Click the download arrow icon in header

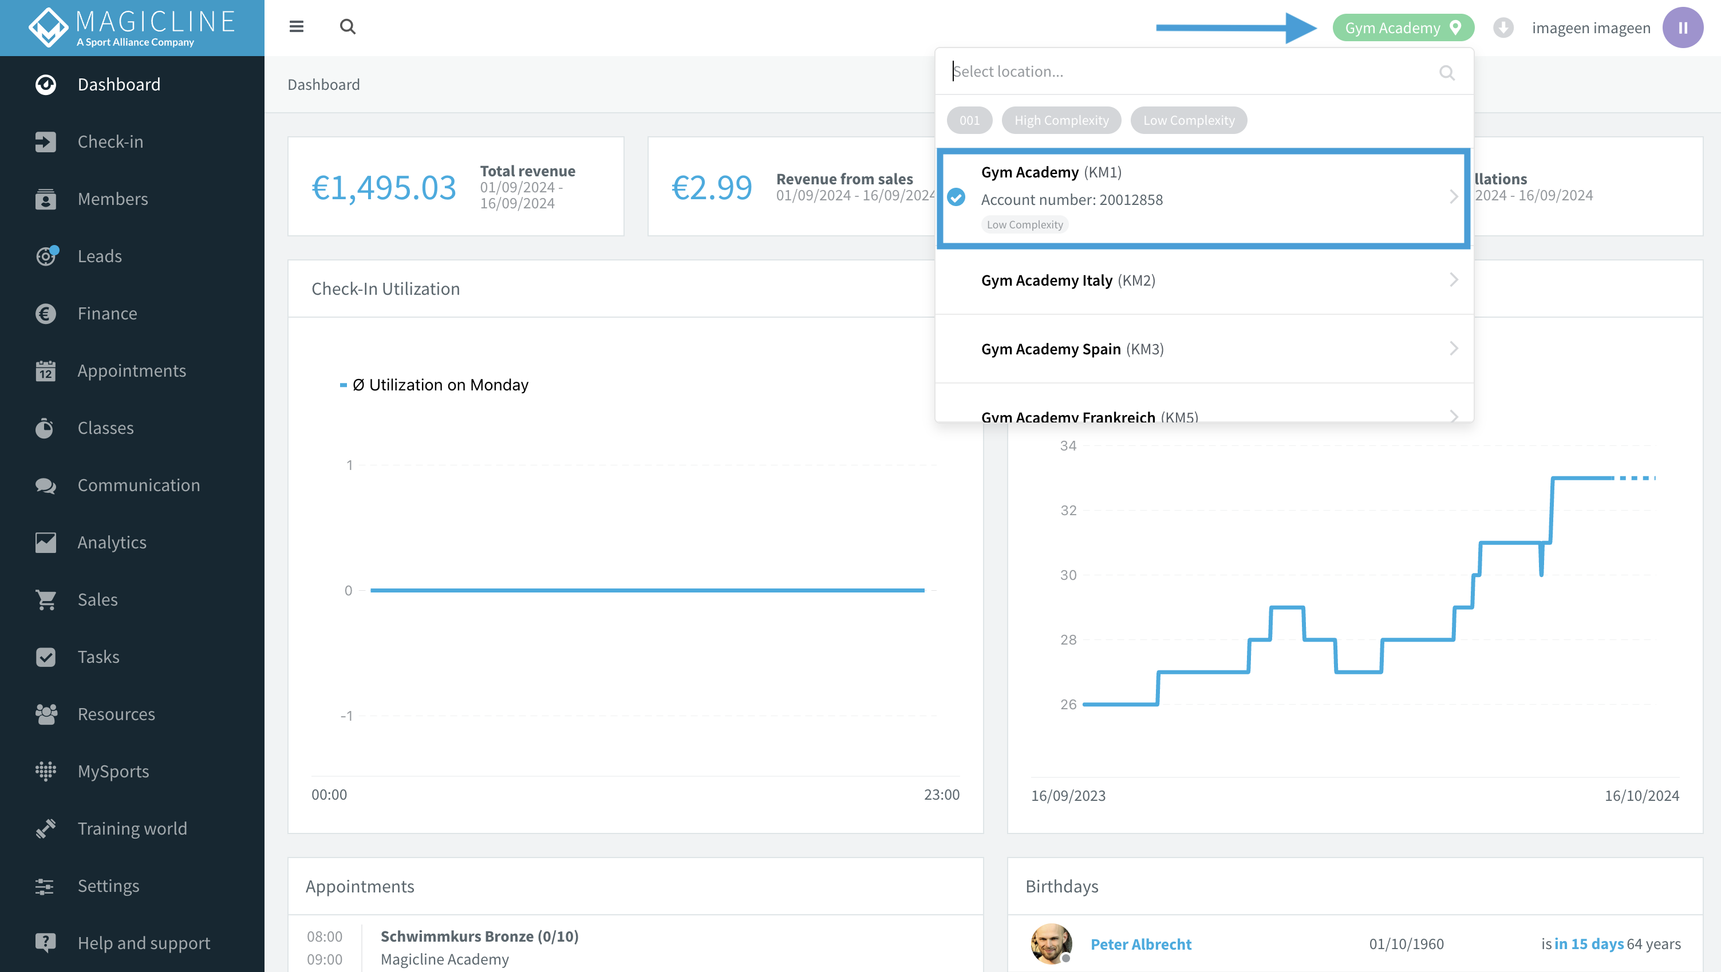[1503, 27]
